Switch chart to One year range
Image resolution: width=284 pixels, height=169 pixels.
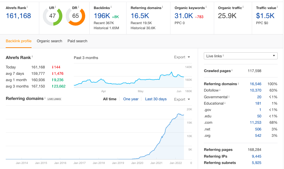point(131,99)
